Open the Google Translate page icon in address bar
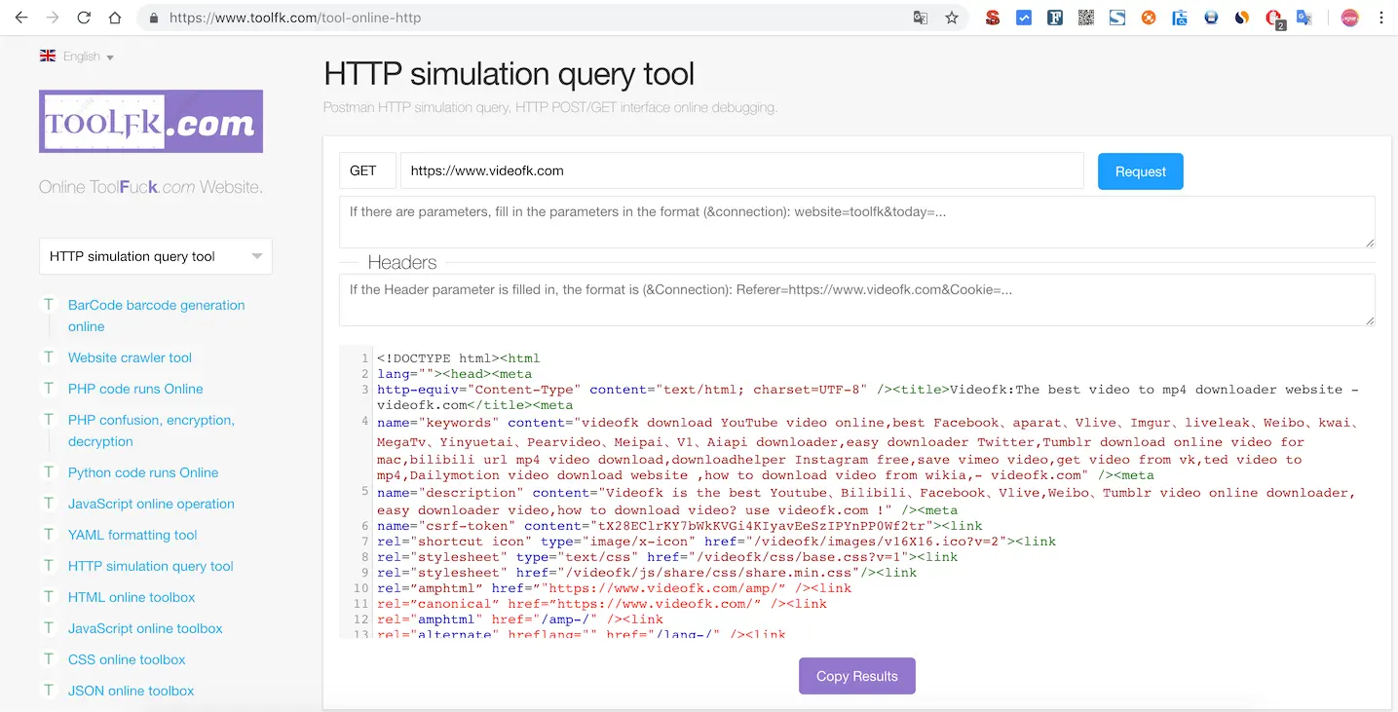1398x712 pixels. (x=920, y=17)
